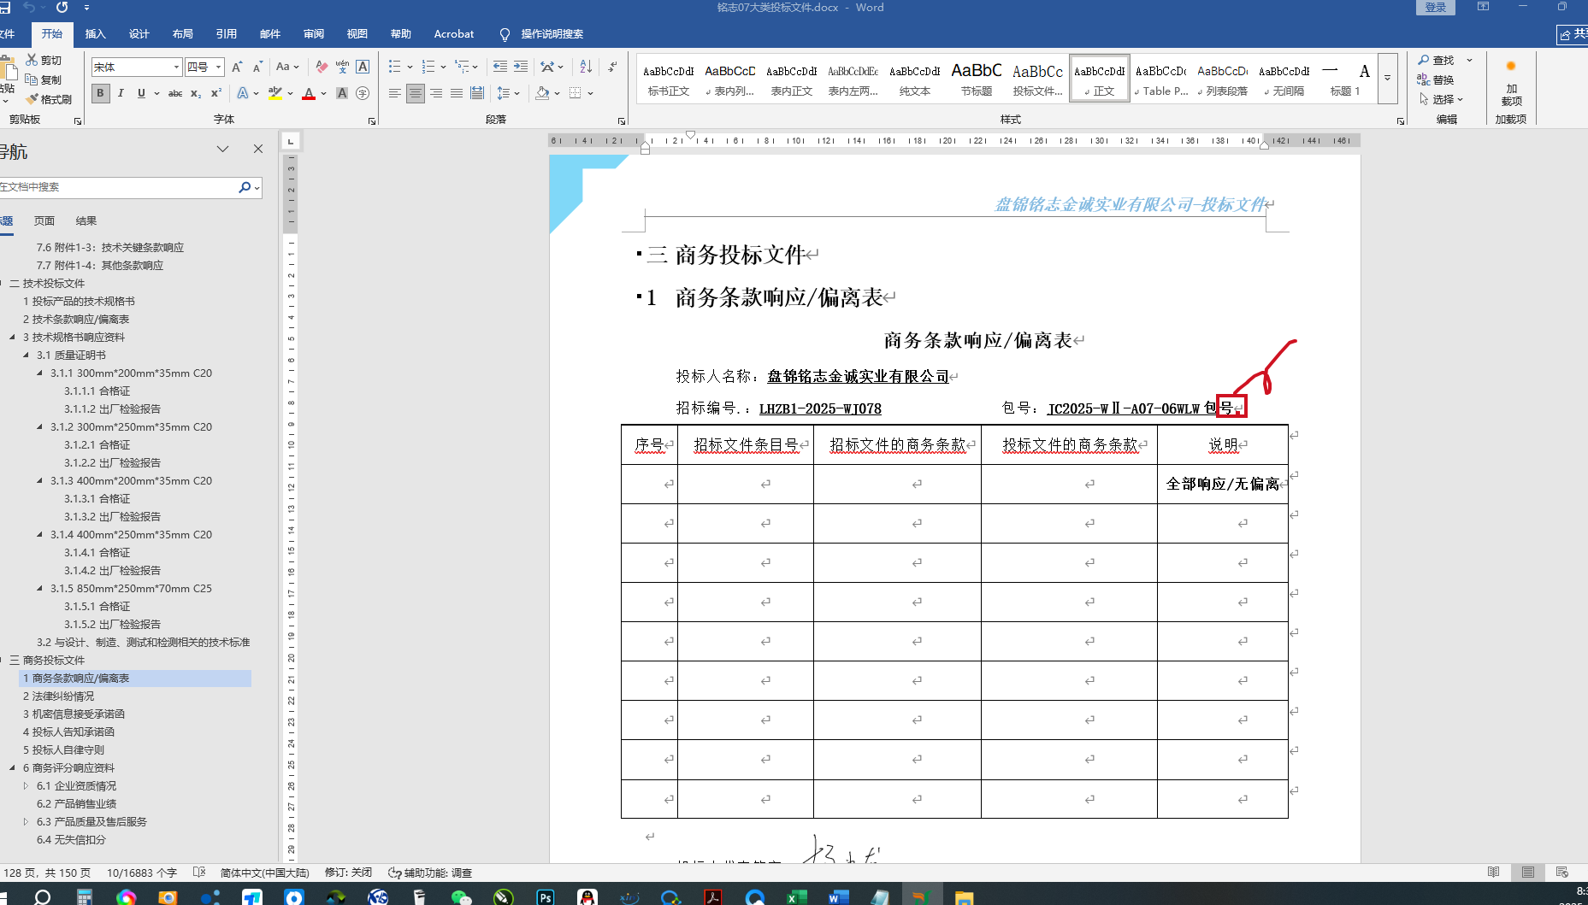The width and height of the screenshot is (1588, 905).
Task: Toggle center alignment
Action: tap(415, 93)
